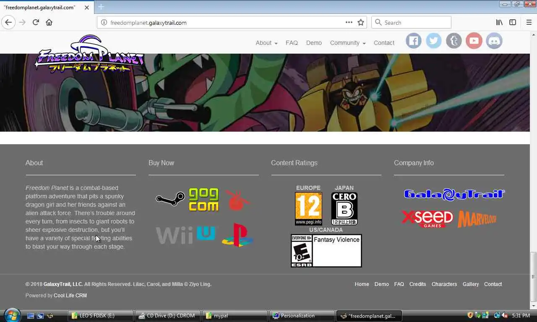The height and width of the screenshot is (322, 537).
Task: Open the Discord social icon
Action: click(x=494, y=41)
